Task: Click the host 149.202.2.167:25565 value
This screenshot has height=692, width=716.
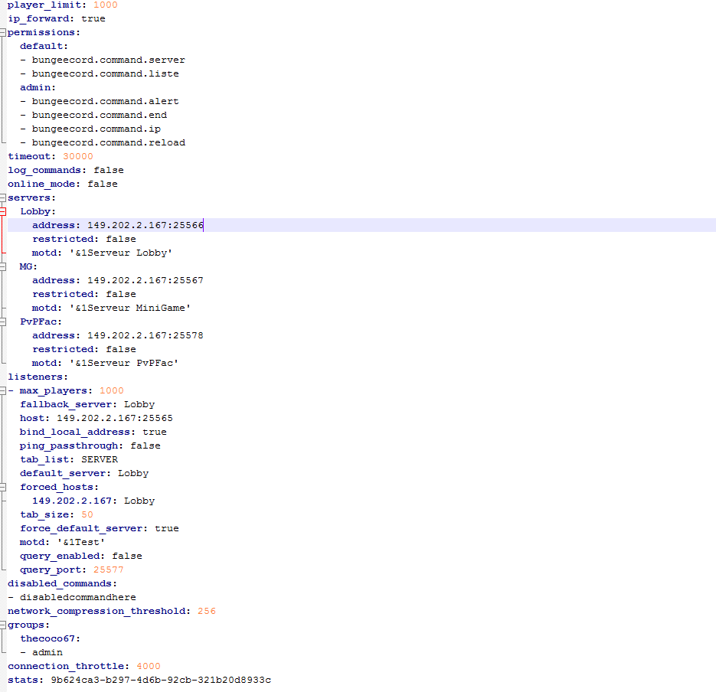Action: pyautogui.click(x=115, y=418)
